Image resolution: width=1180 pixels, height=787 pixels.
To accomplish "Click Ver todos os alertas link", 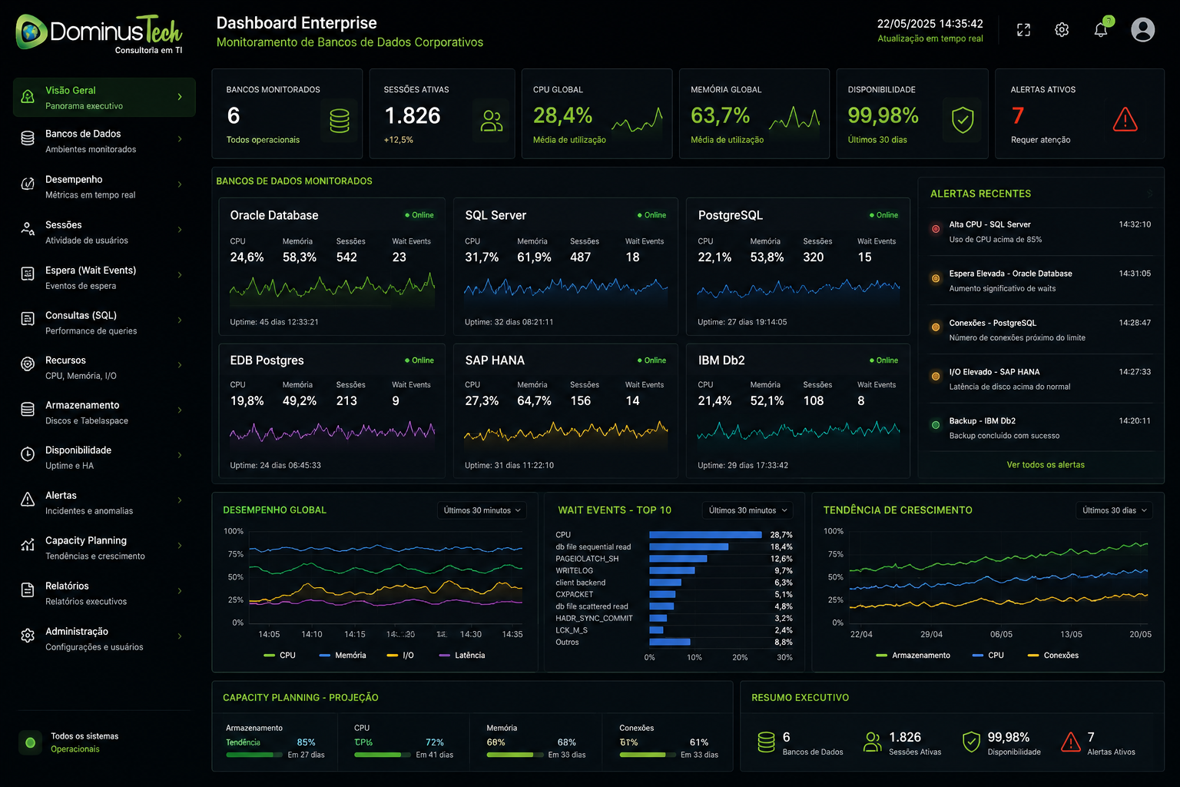I will (1046, 465).
